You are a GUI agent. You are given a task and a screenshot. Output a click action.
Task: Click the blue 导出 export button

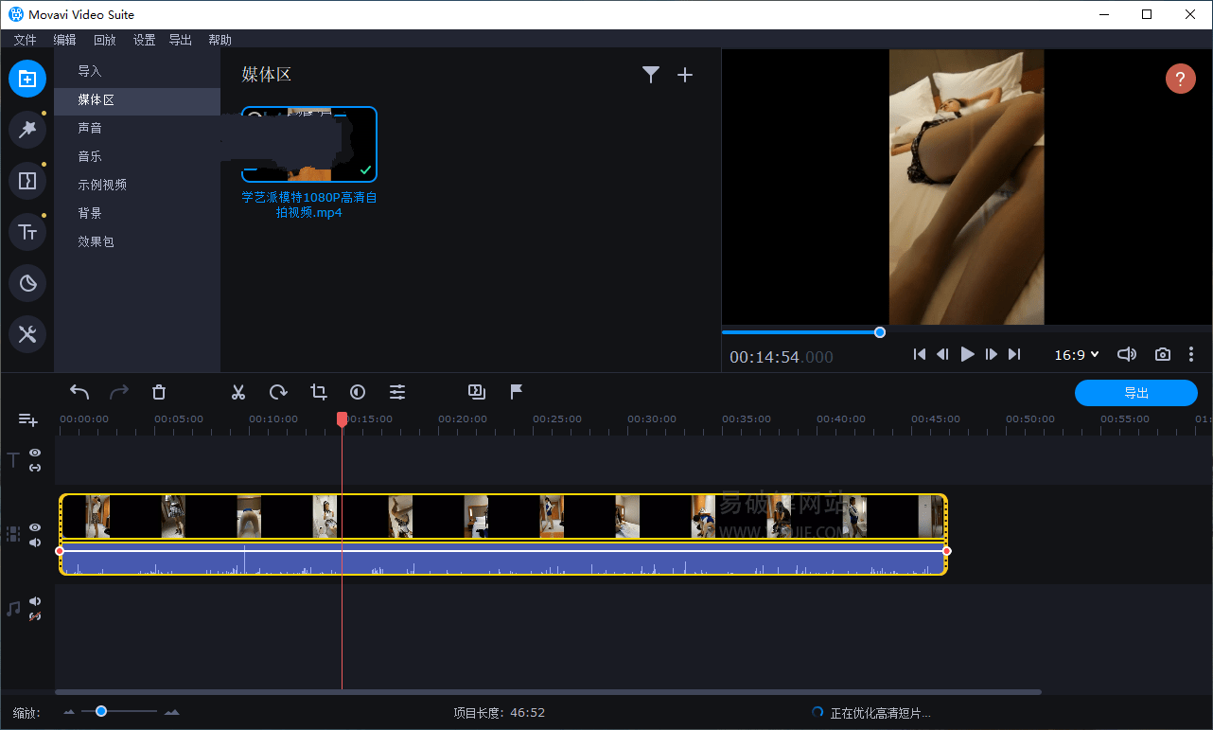click(x=1136, y=393)
